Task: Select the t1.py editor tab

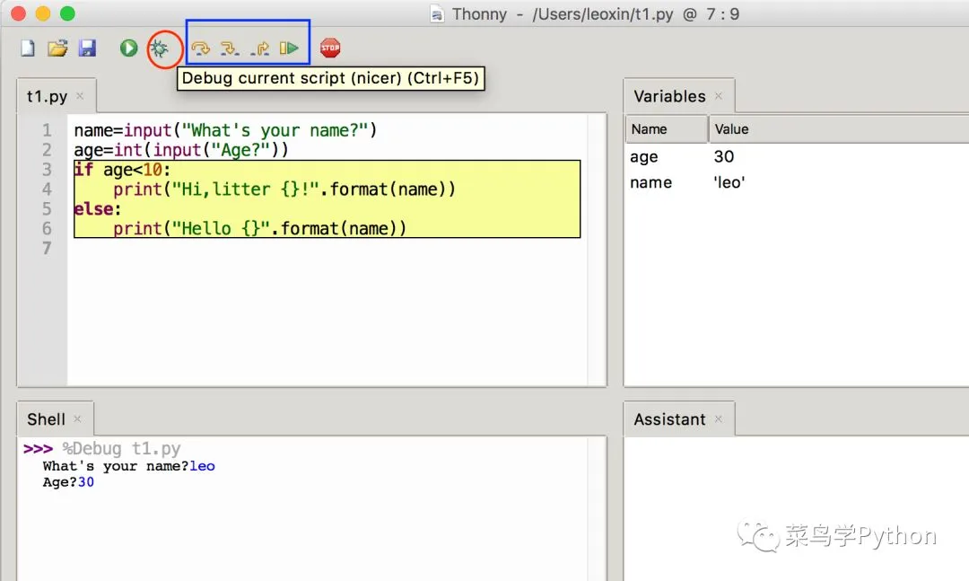Action: (x=47, y=96)
